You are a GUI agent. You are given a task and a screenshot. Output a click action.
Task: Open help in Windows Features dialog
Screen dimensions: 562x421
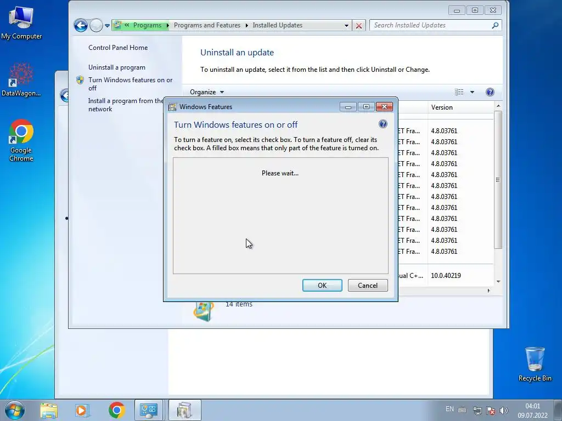click(383, 124)
